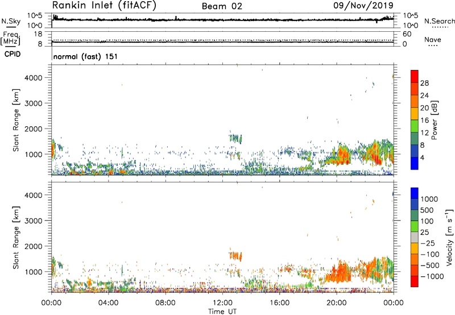Click the 'Power [dB]' colorbar title
The height and width of the screenshot is (315, 455).
coord(434,120)
